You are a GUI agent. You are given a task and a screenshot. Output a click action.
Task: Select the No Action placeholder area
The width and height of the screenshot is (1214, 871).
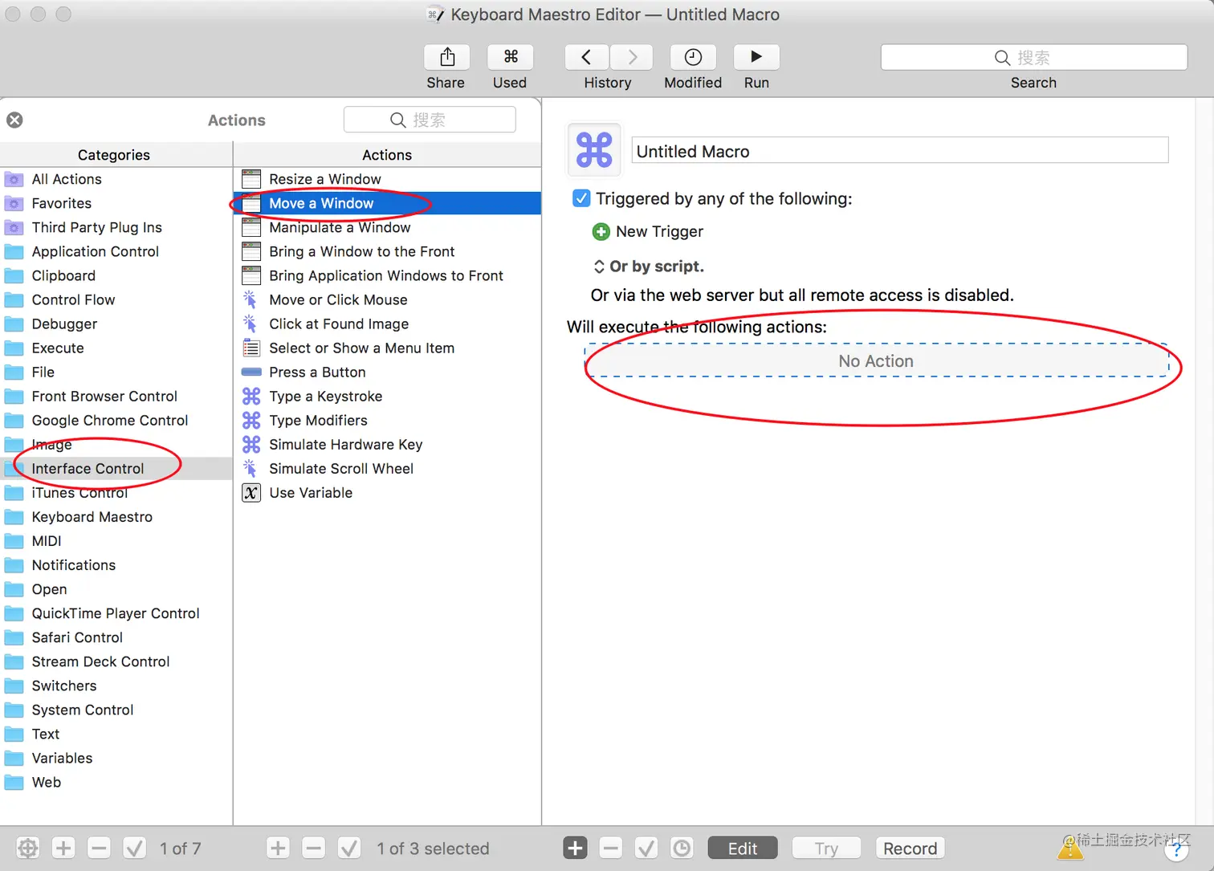point(876,361)
